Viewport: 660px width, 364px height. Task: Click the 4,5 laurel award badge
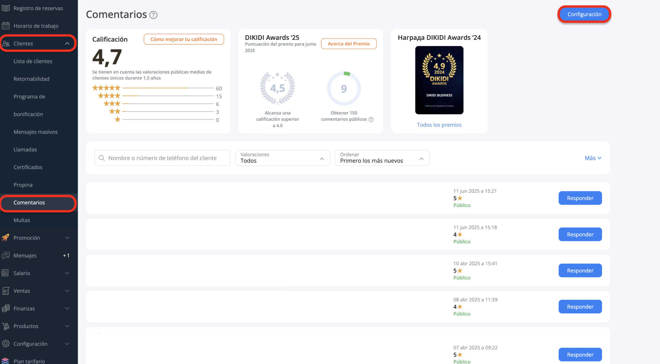(x=278, y=88)
